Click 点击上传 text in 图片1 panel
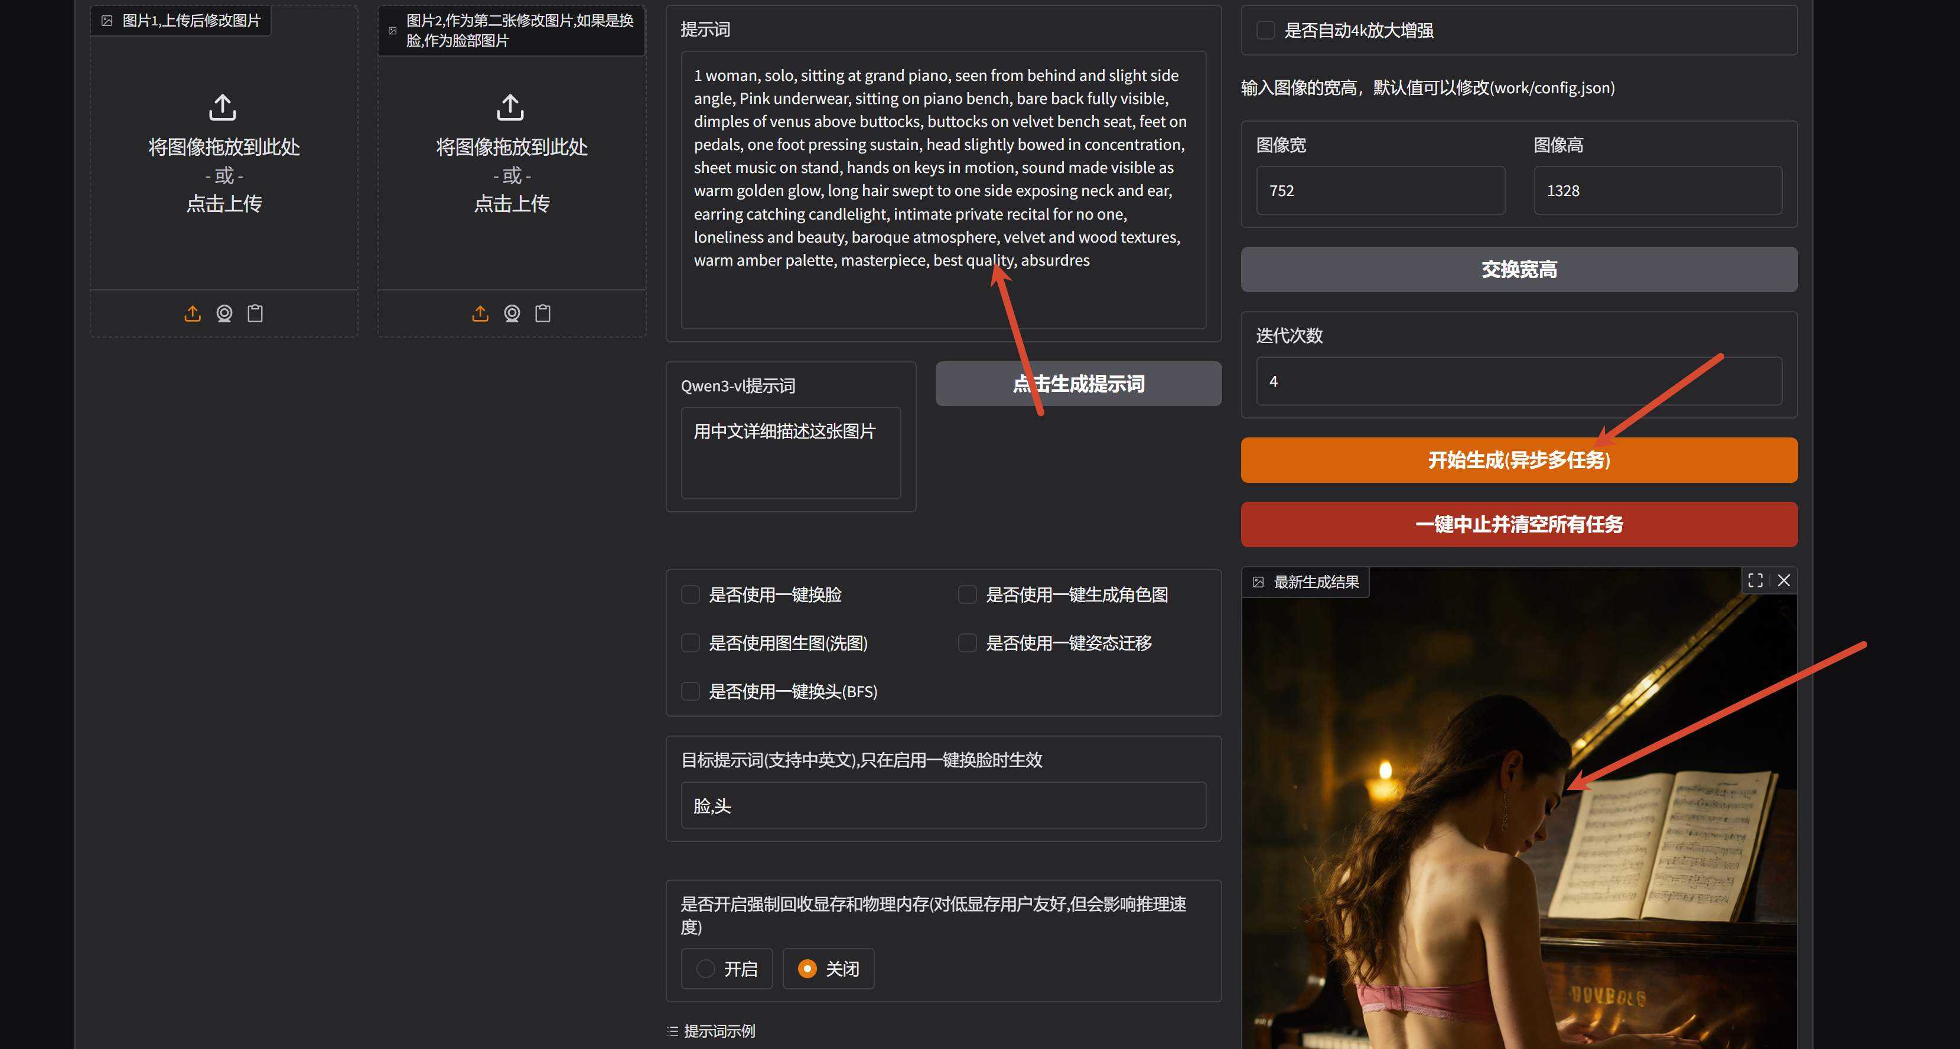The image size is (1960, 1049). tap(224, 204)
